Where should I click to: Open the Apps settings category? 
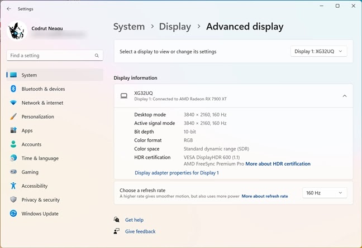pos(27,130)
